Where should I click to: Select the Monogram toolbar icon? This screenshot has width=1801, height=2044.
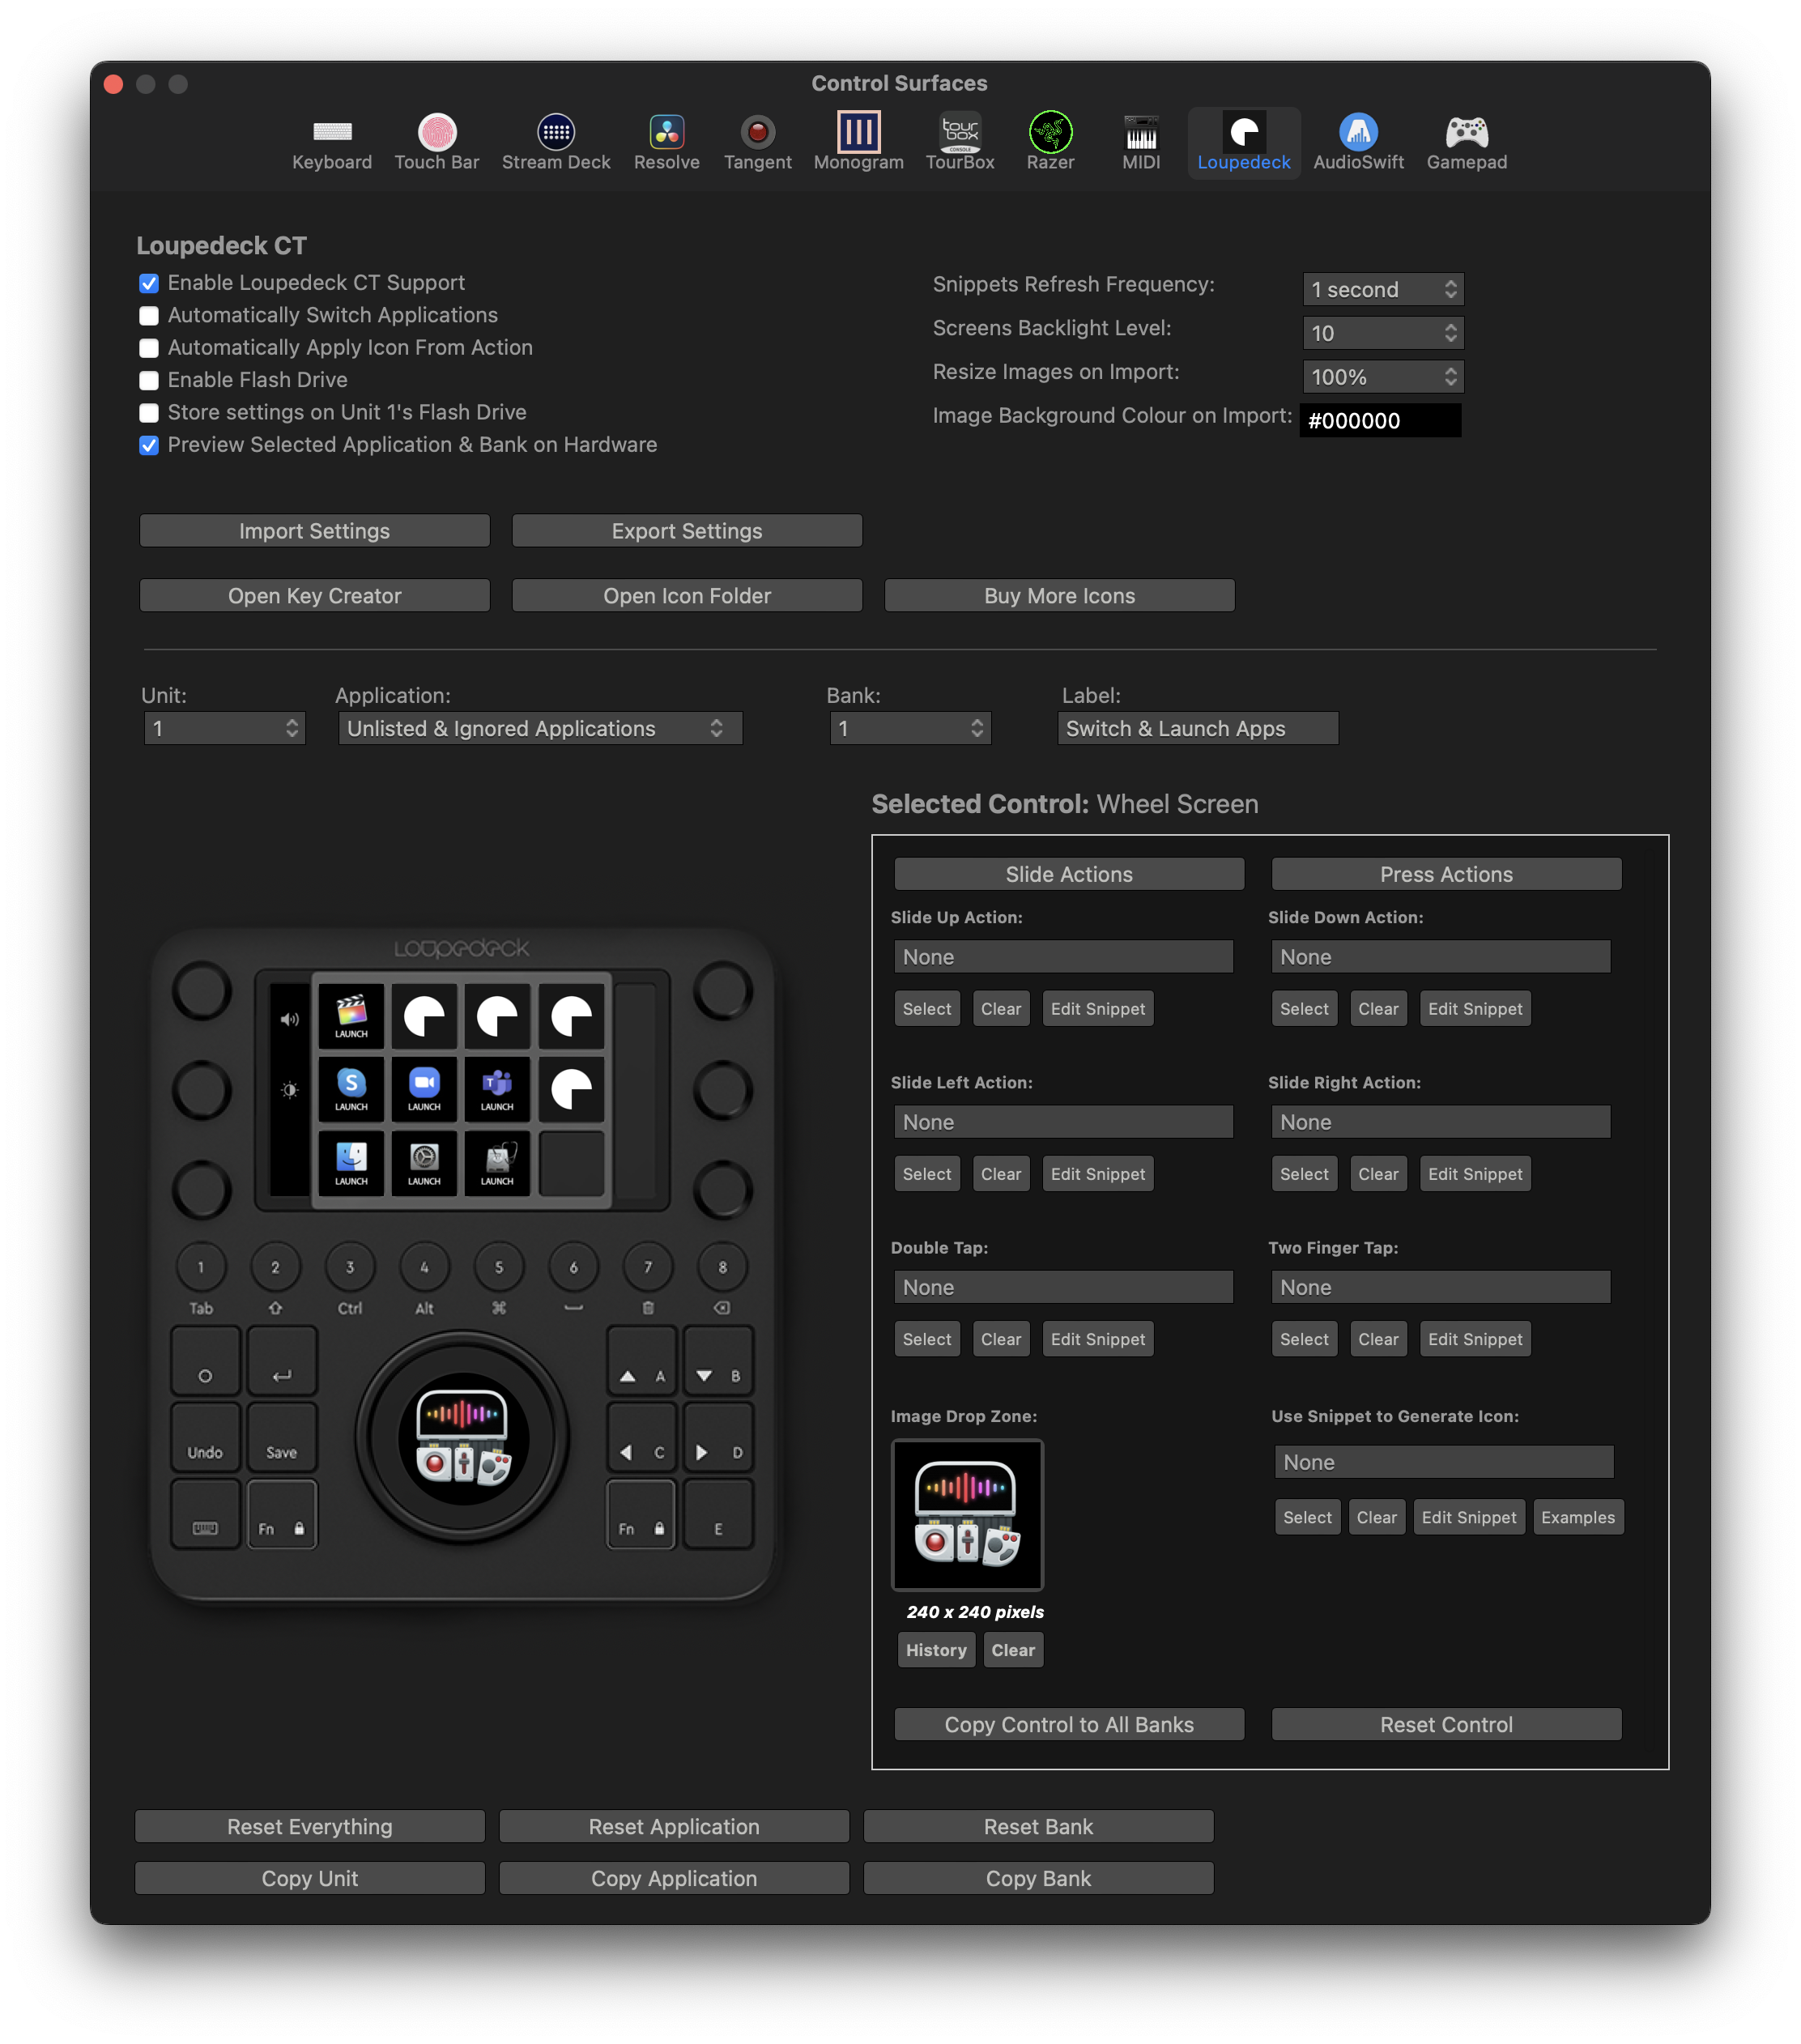859,143
